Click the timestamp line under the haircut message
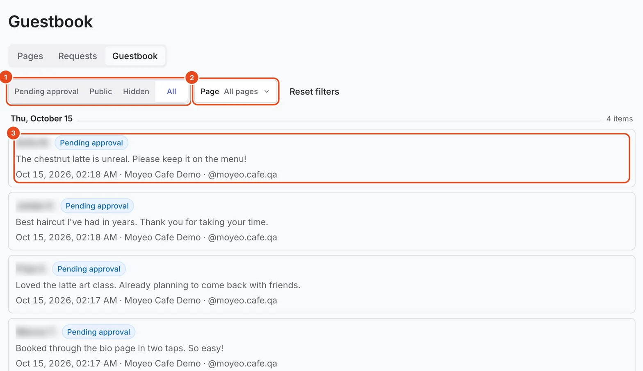The image size is (643, 371). [146, 238]
